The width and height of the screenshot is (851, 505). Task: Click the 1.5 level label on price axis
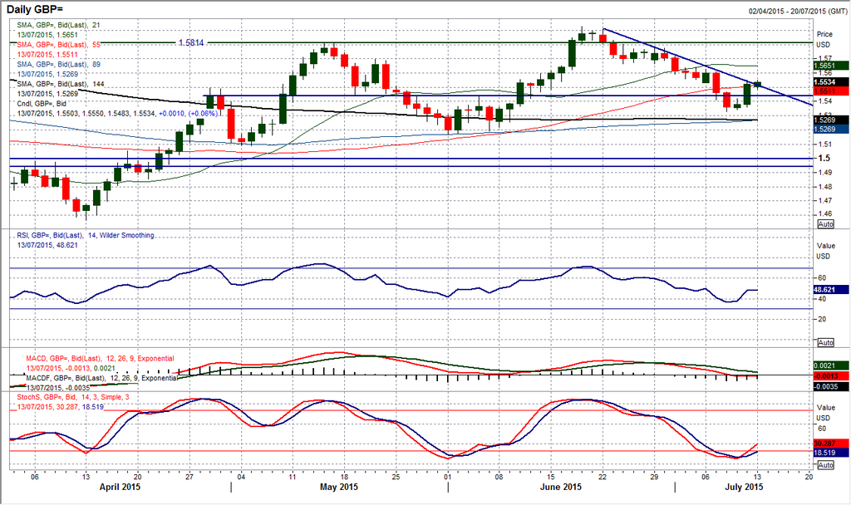click(824, 158)
